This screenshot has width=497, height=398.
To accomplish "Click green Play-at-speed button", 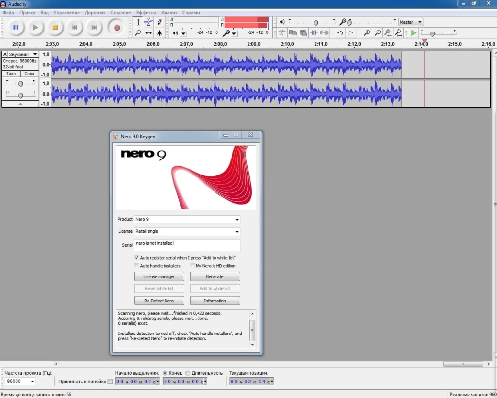I will coord(413,32).
